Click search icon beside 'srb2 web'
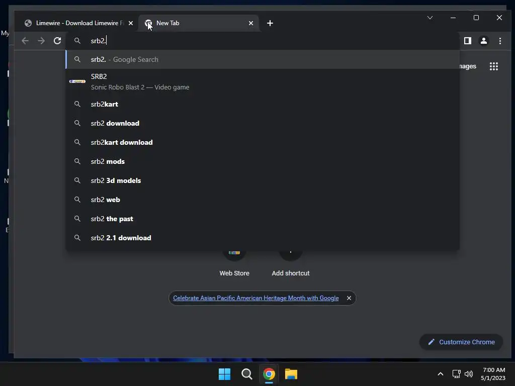 point(77,199)
